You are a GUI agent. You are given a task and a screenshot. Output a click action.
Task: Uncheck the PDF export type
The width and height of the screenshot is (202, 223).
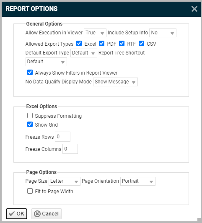101,44
